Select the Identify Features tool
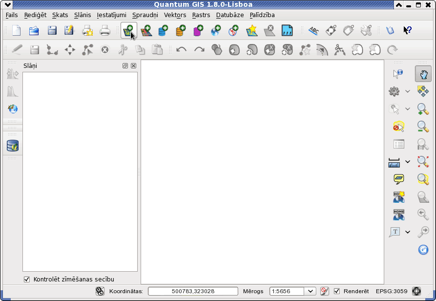 [398, 74]
